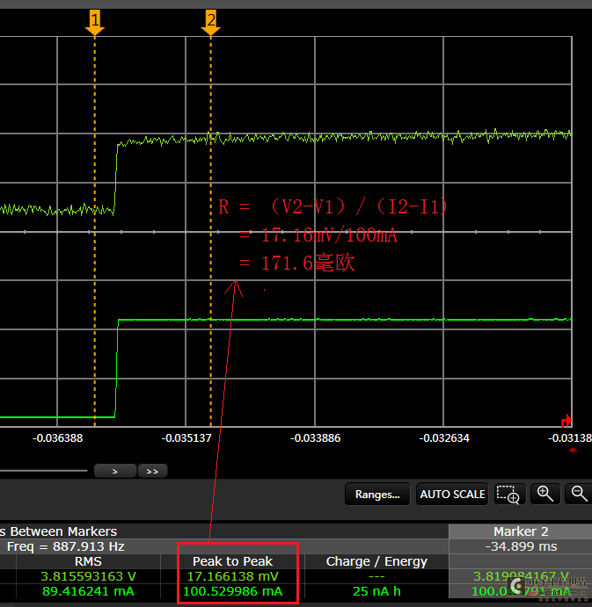Step the time view right with the > button
The width and height of the screenshot is (592, 607).
pyautogui.click(x=115, y=471)
